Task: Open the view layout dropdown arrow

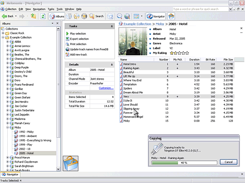Action: point(142,16)
